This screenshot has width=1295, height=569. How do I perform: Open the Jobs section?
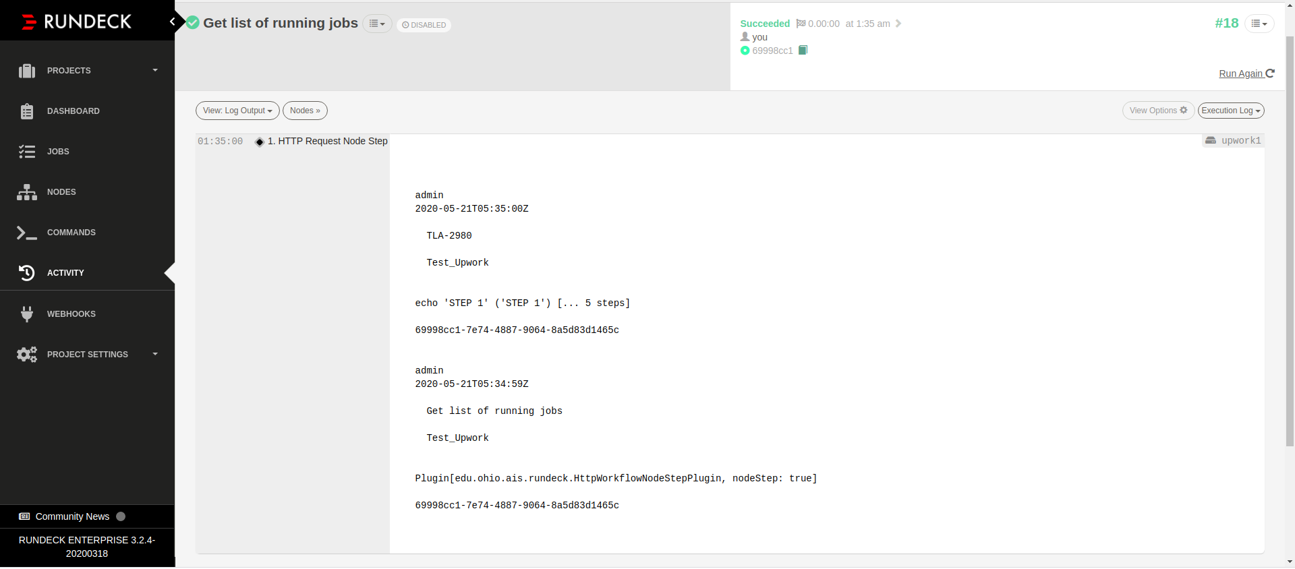click(x=58, y=152)
